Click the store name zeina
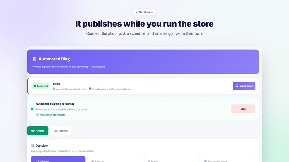This screenshot has height=162, width=289. [56, 84]
